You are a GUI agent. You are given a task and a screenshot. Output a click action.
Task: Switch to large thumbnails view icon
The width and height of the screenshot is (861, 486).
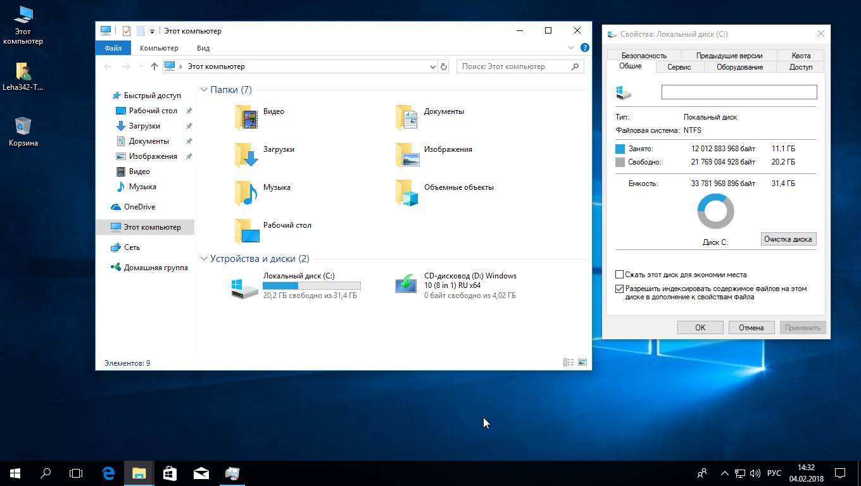(x=582, y=363)
